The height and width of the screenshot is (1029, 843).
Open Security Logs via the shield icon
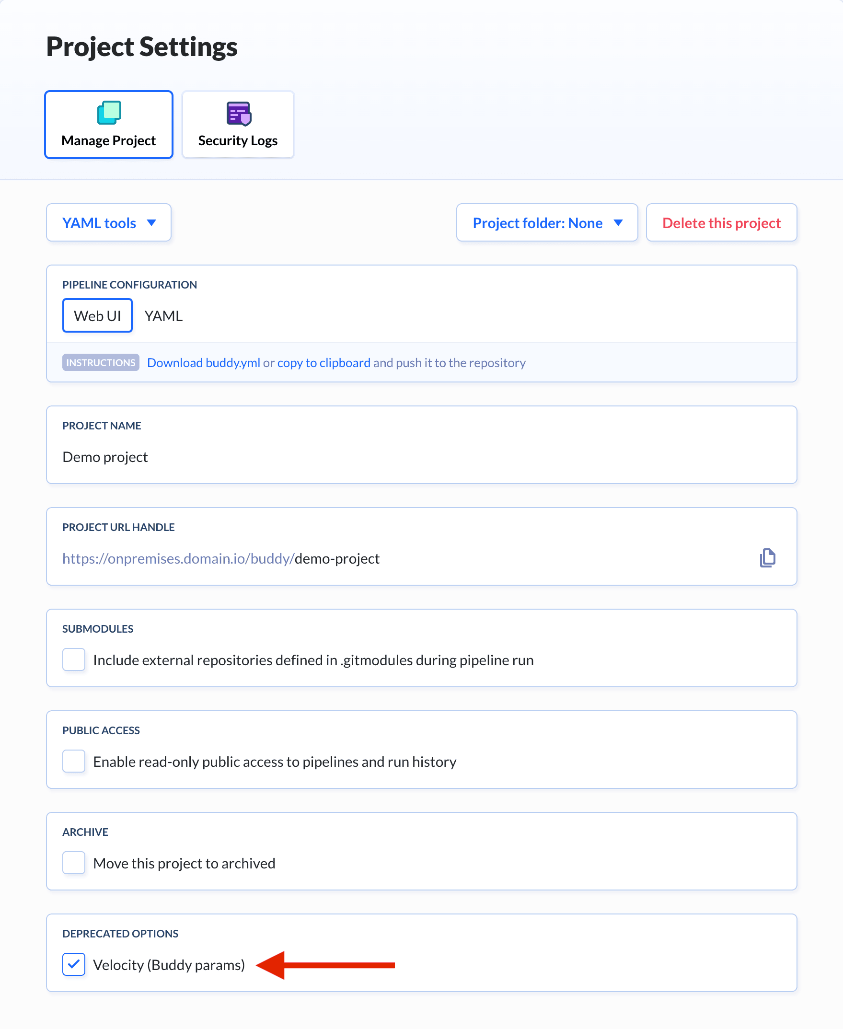point(237,113)
